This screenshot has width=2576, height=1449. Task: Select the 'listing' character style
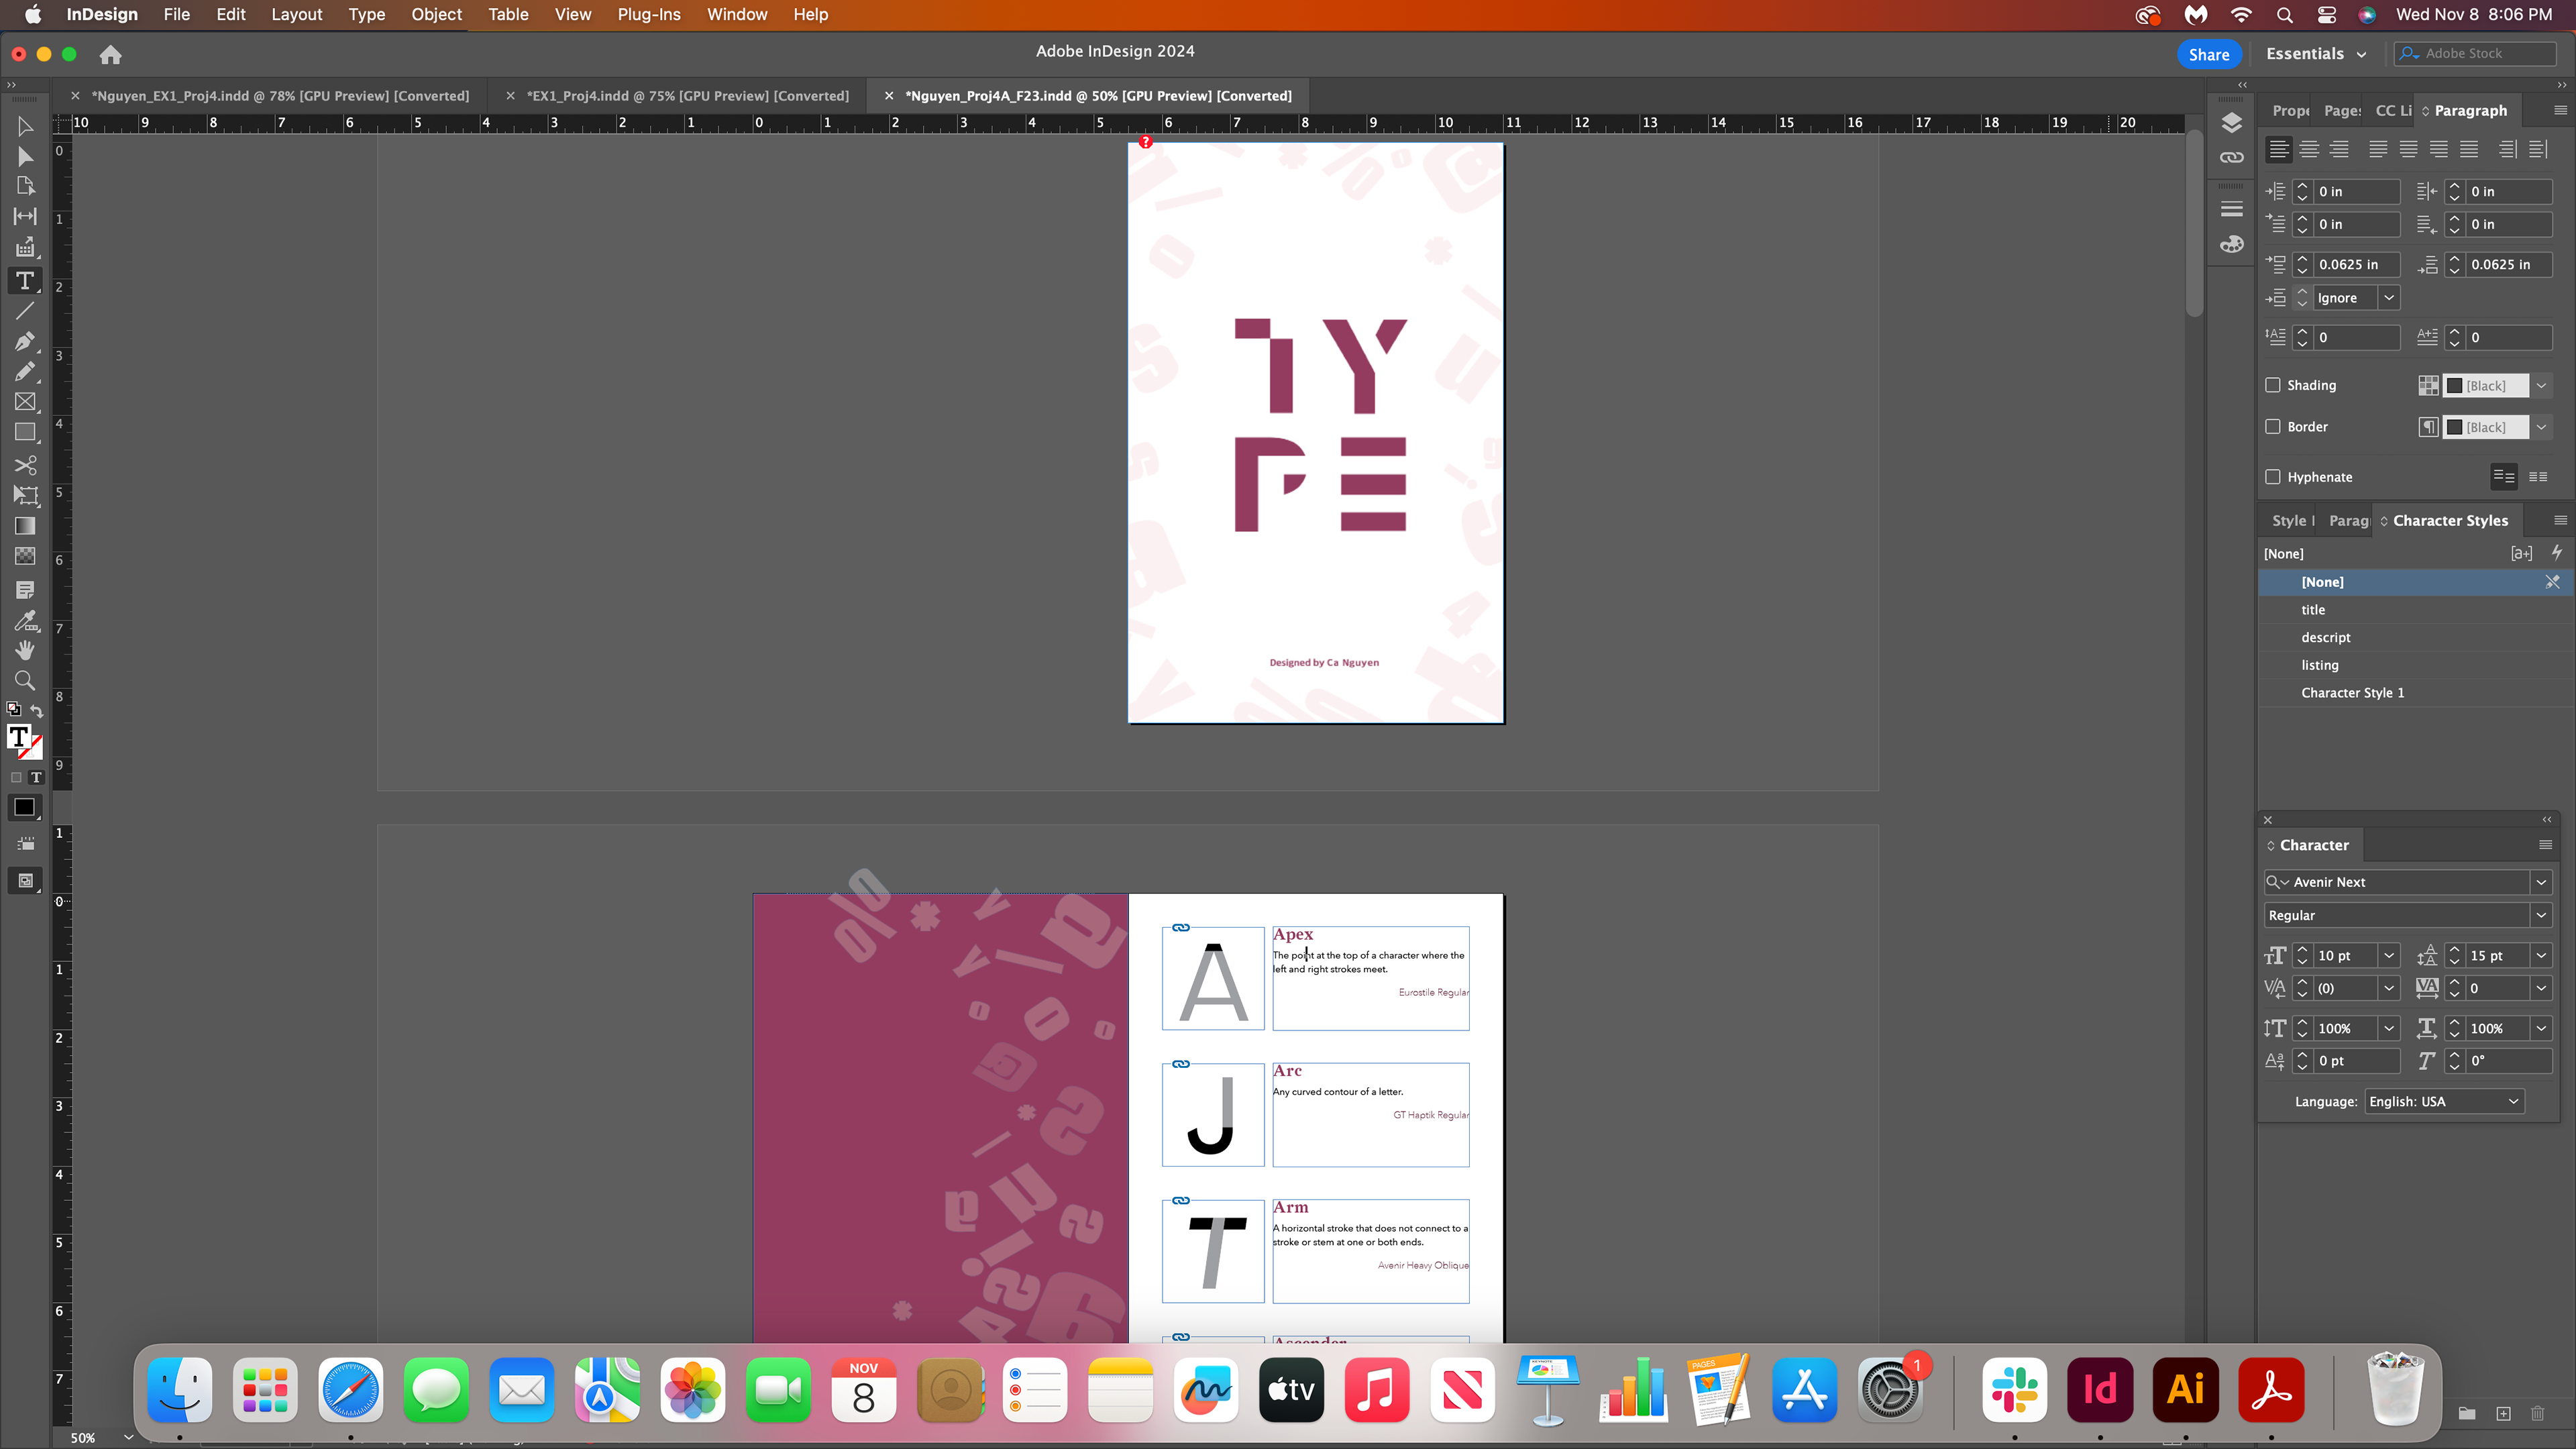tap(2414, 665)
